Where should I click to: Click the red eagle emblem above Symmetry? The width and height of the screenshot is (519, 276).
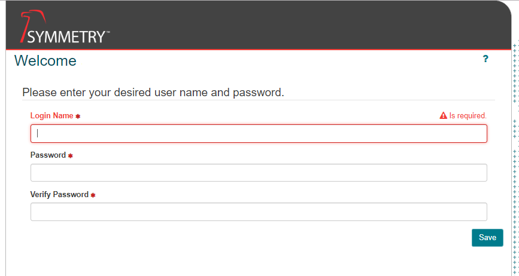(x=32, y=24)
